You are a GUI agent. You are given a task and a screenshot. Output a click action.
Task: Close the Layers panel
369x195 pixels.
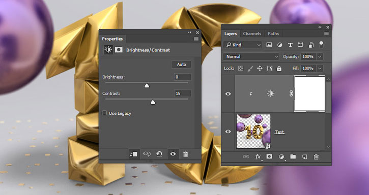(328, 27)
